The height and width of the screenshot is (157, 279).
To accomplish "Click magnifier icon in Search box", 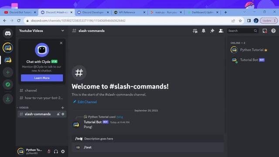I will pos(255,31).
